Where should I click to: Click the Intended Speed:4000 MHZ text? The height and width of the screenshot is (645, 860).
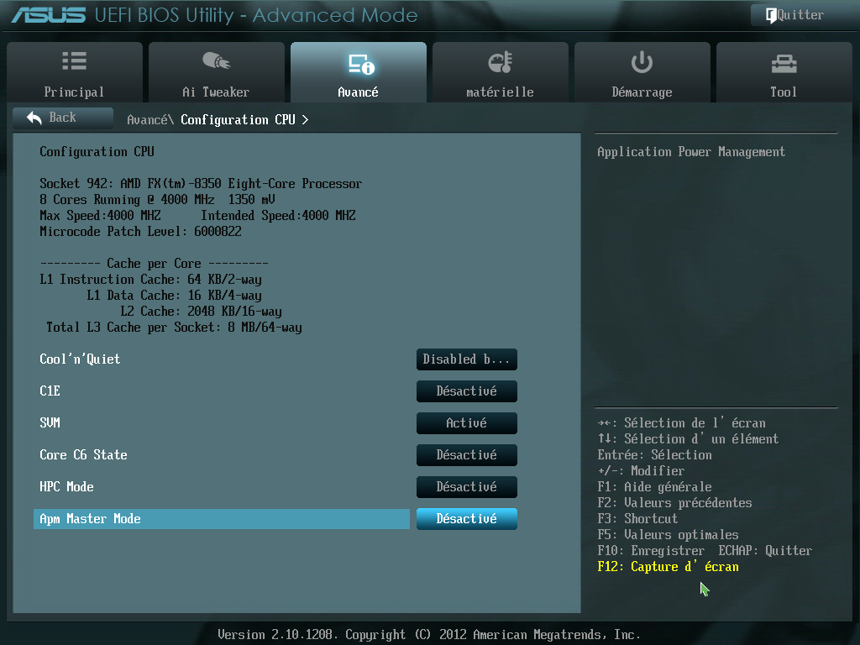[x=278, y=215]
